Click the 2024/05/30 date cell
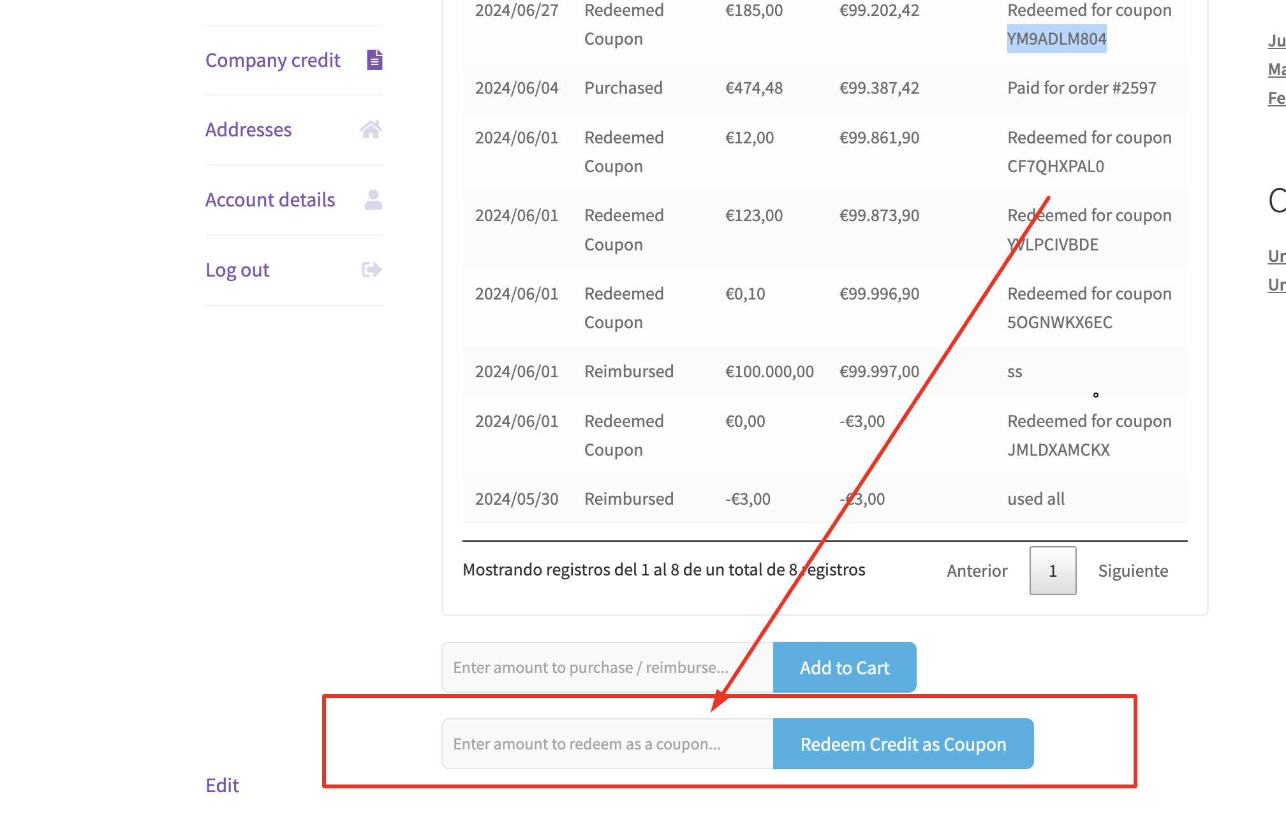Viewport: 1286px width, 817px height. click(x=517, y=499)
